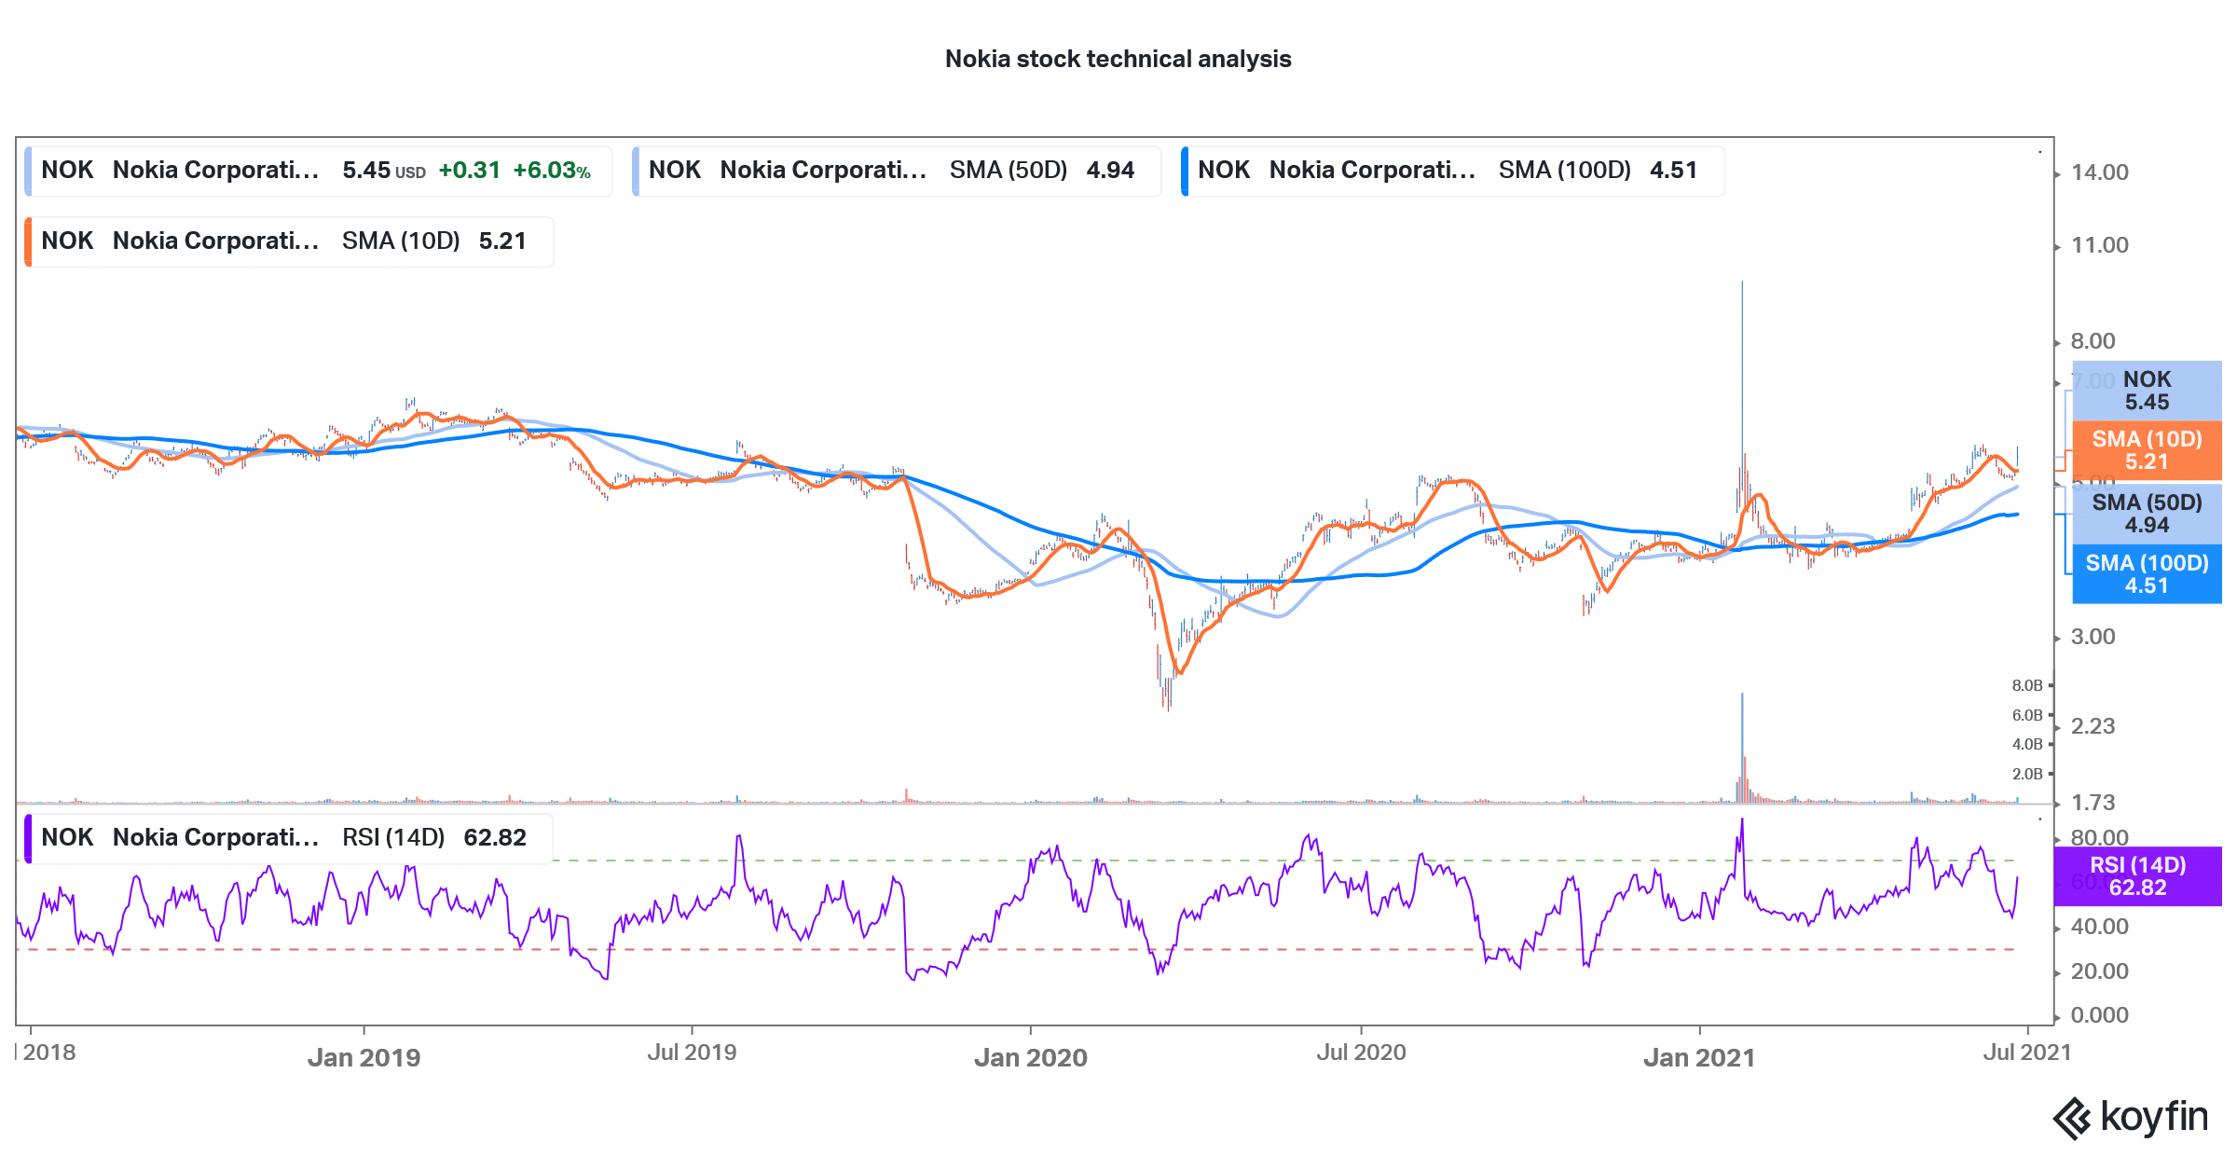Select the SMA (10D) 5.21 legend box
The height and width of the screenshot is (1156, 2237).
pos(289,241)
